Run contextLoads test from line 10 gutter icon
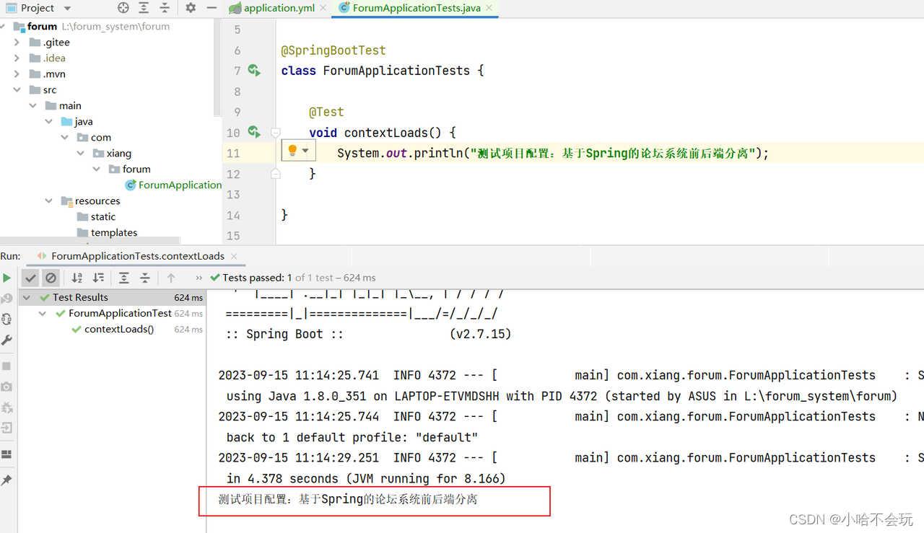The image size is (924, 533). pyautogui.click(x=253, y=132)
